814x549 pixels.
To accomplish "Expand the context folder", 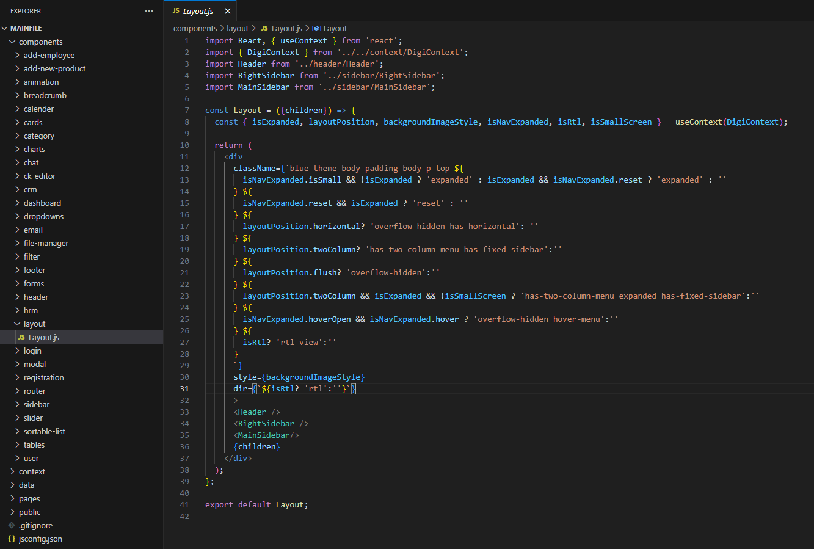I will tap(32, 471).
